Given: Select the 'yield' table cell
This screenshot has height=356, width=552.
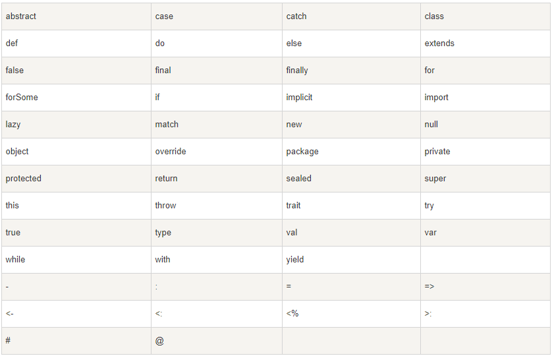Looking at the screenshot, I should (x=295, y=260).
